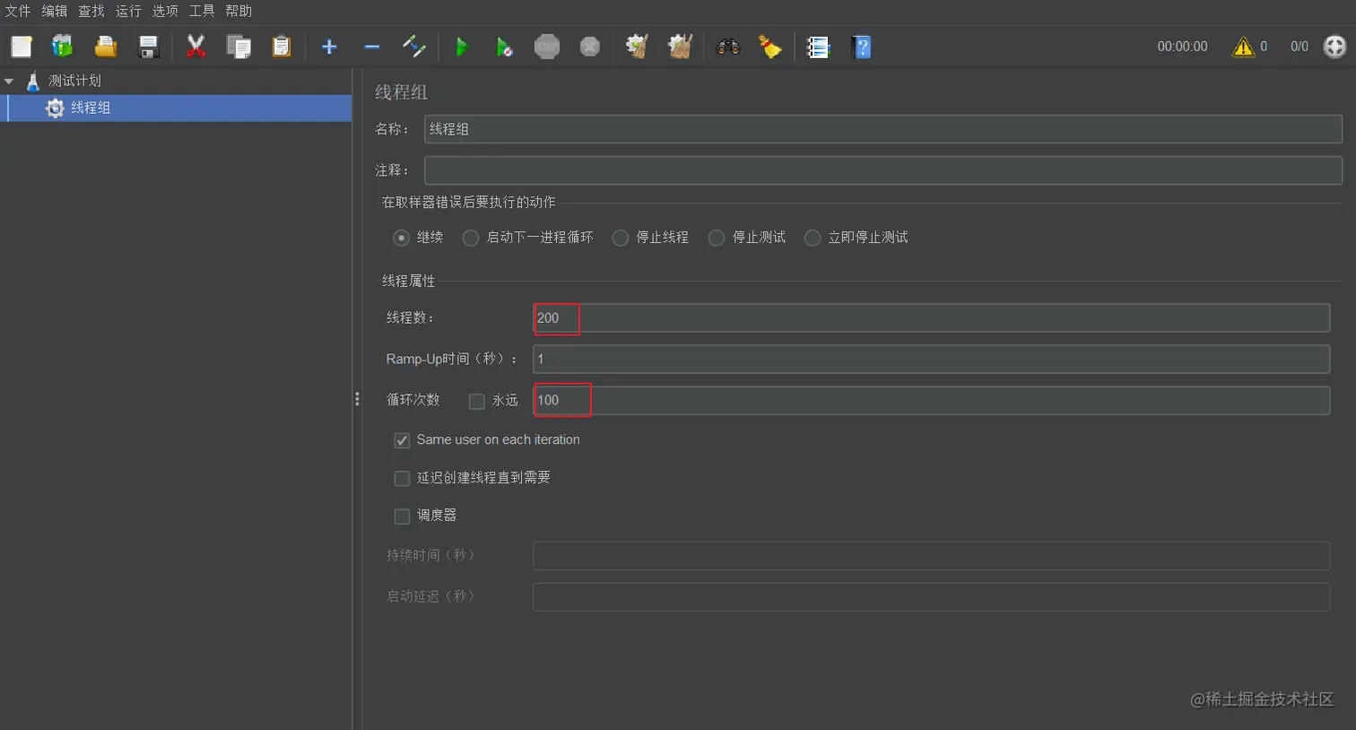The width and height of the screenshot is (1356, 730).
Task: Open the Templates icon
Action: pyautogui.click(x=63, y=47)
